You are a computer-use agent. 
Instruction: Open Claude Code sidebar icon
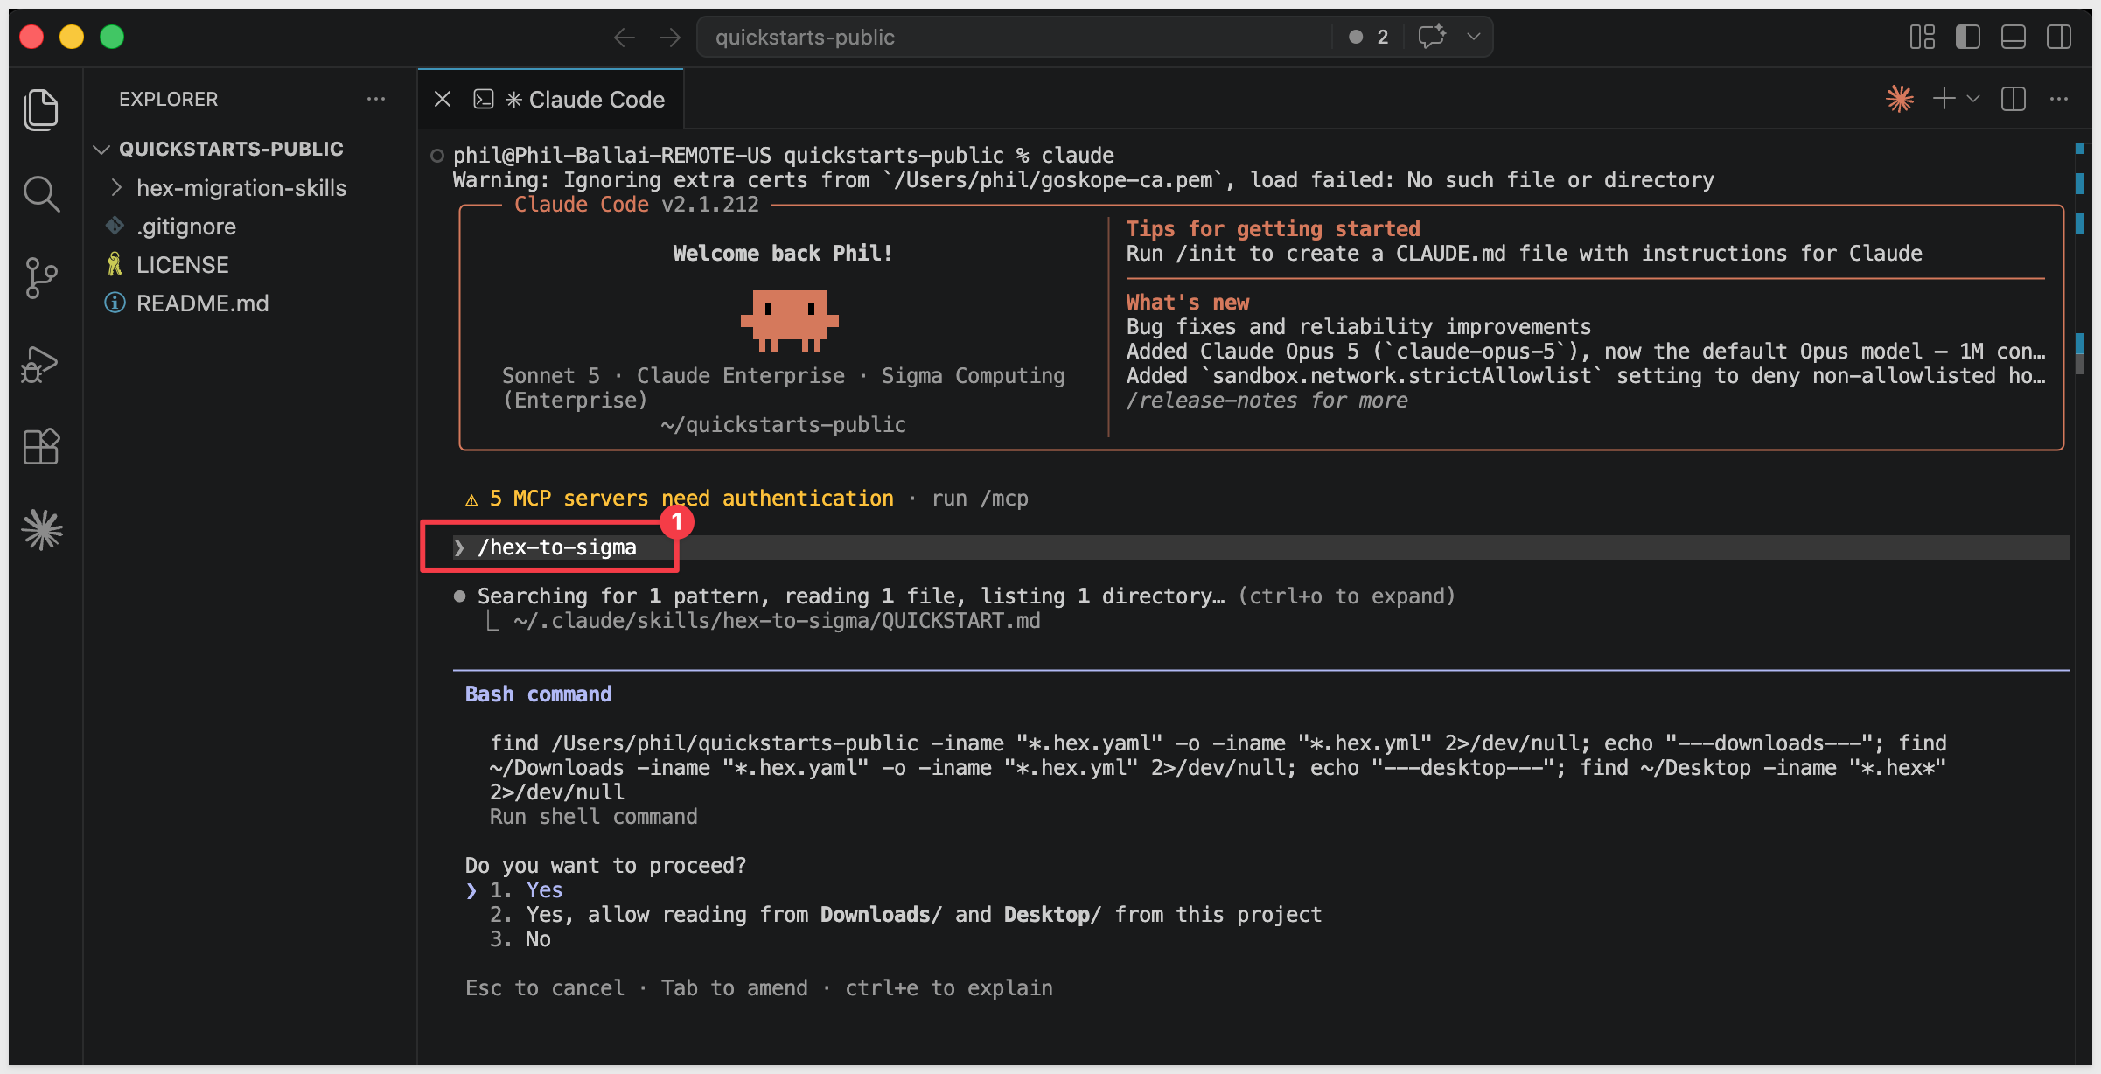click(x=41, y=530)
